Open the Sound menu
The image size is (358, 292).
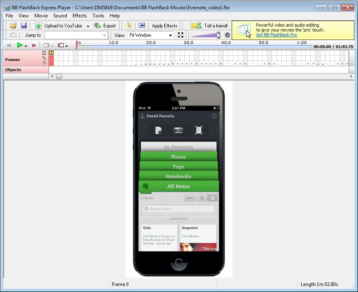[x=60, y=15]
